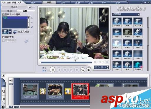Pick the 镜头闪光 lens flare filter
This screenshot has width=151, height=109.
point(138,22)
